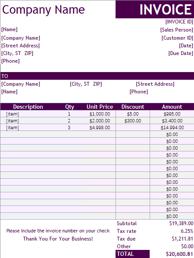The image size is (194, 258).
Task: Select [item] in the Qty 3 row
Action: (x=12, y=128)
